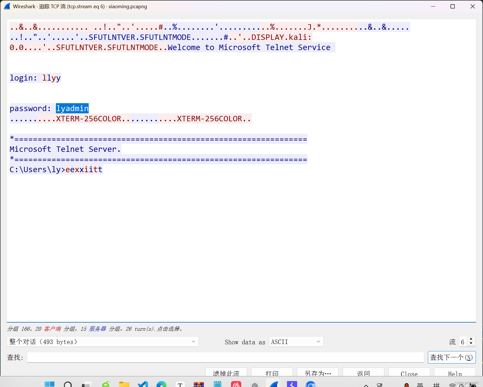Click the "C:\Users\ly>" prompt text
This screenshot has height=387, width=483.
[x=37, y=169]
